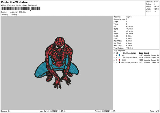
Task: Click the Emerald Black description
Action: pos(132,63)
